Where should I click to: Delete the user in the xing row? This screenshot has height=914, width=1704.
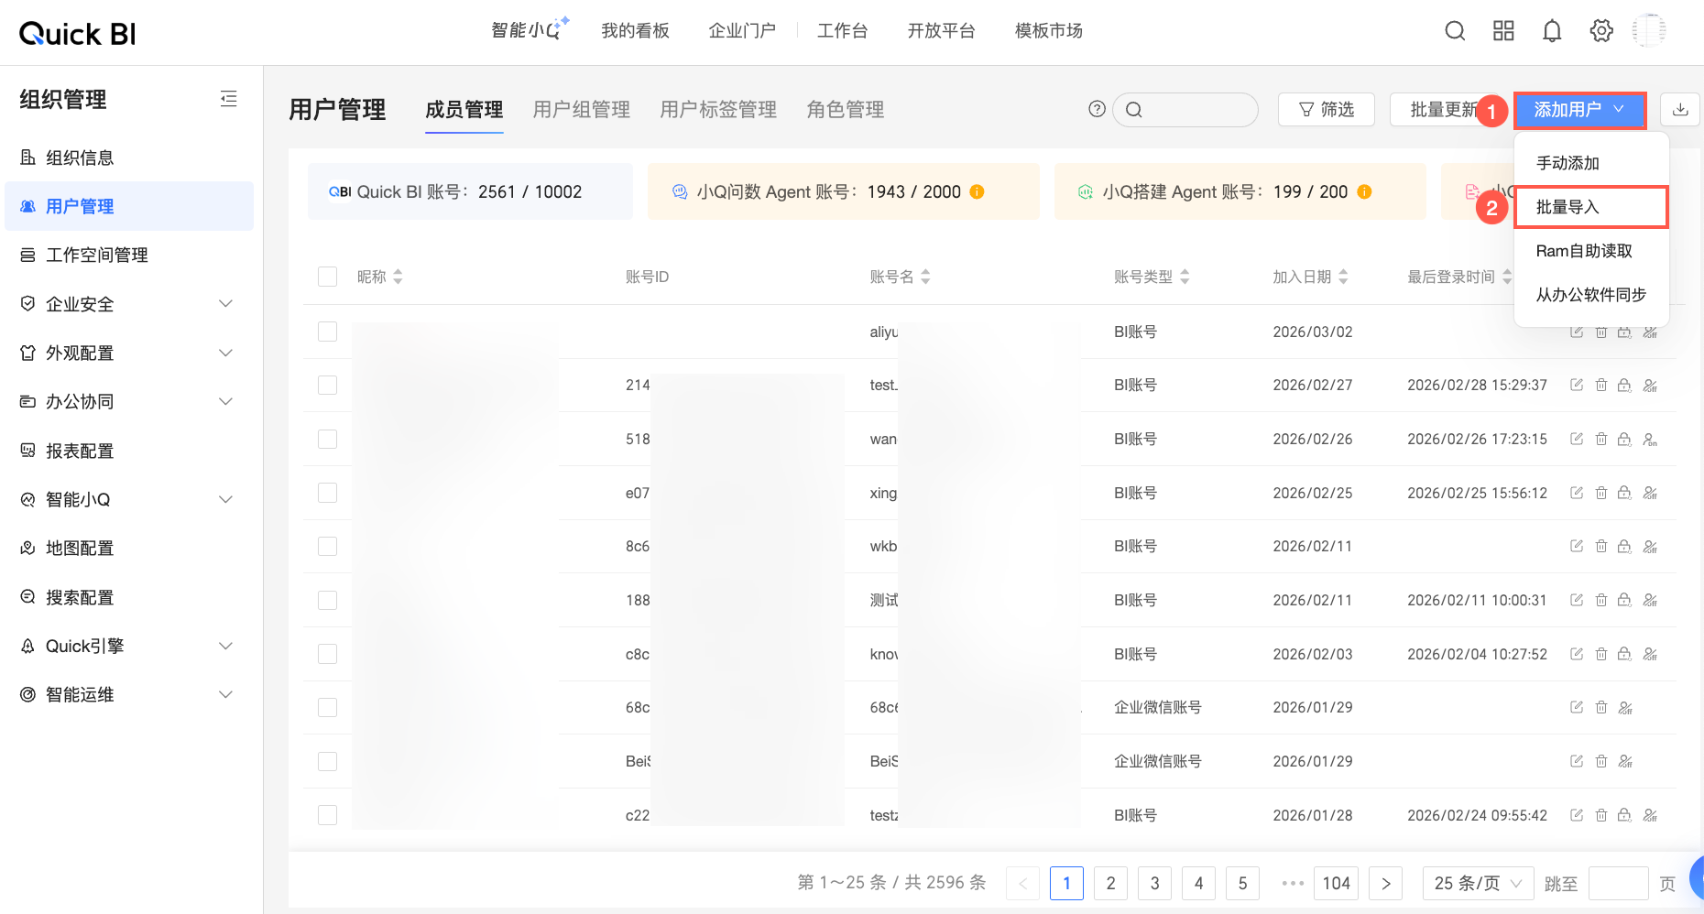pyautogui.click(x=1601, y=493)
